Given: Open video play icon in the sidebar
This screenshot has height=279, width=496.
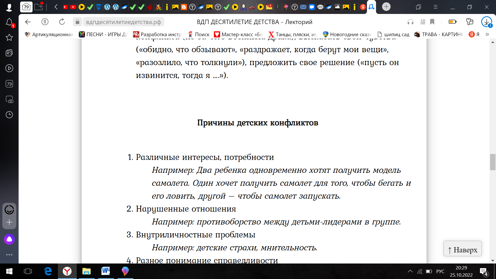Looking at the screenshot, I should tap(9, 68).
